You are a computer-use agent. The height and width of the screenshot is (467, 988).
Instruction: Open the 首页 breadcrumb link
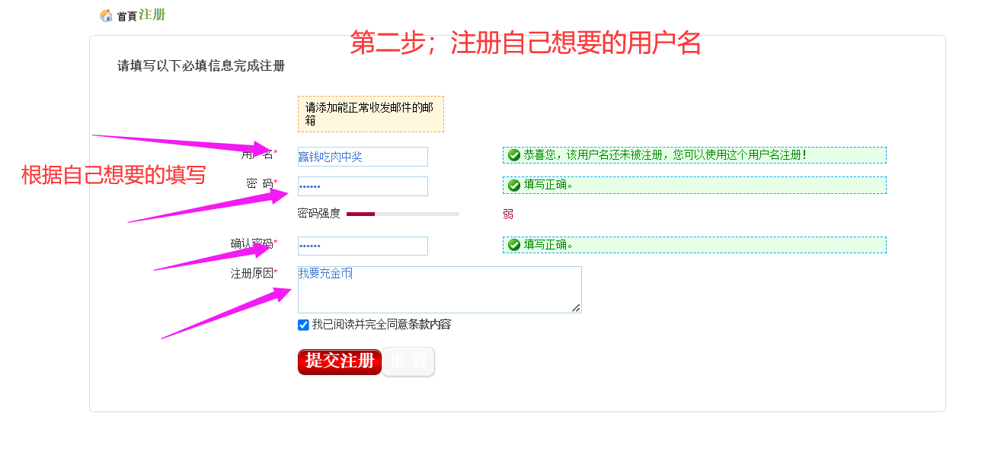[x=126, y=16]
